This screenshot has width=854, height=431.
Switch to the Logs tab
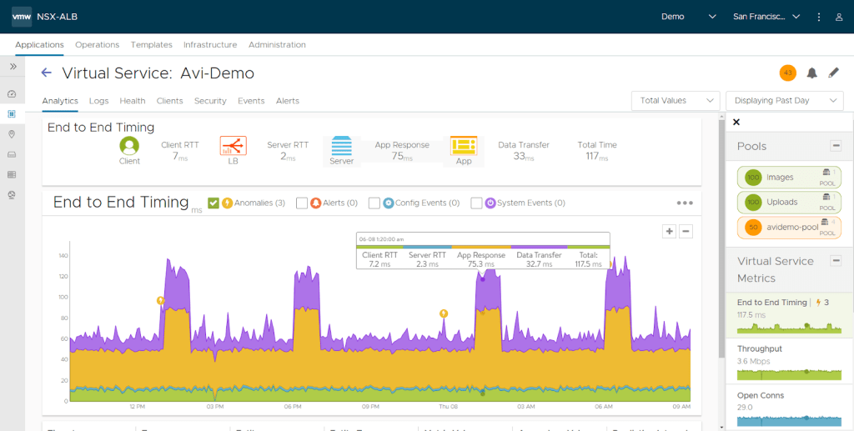pyautogui.click(x=98, y=101)
